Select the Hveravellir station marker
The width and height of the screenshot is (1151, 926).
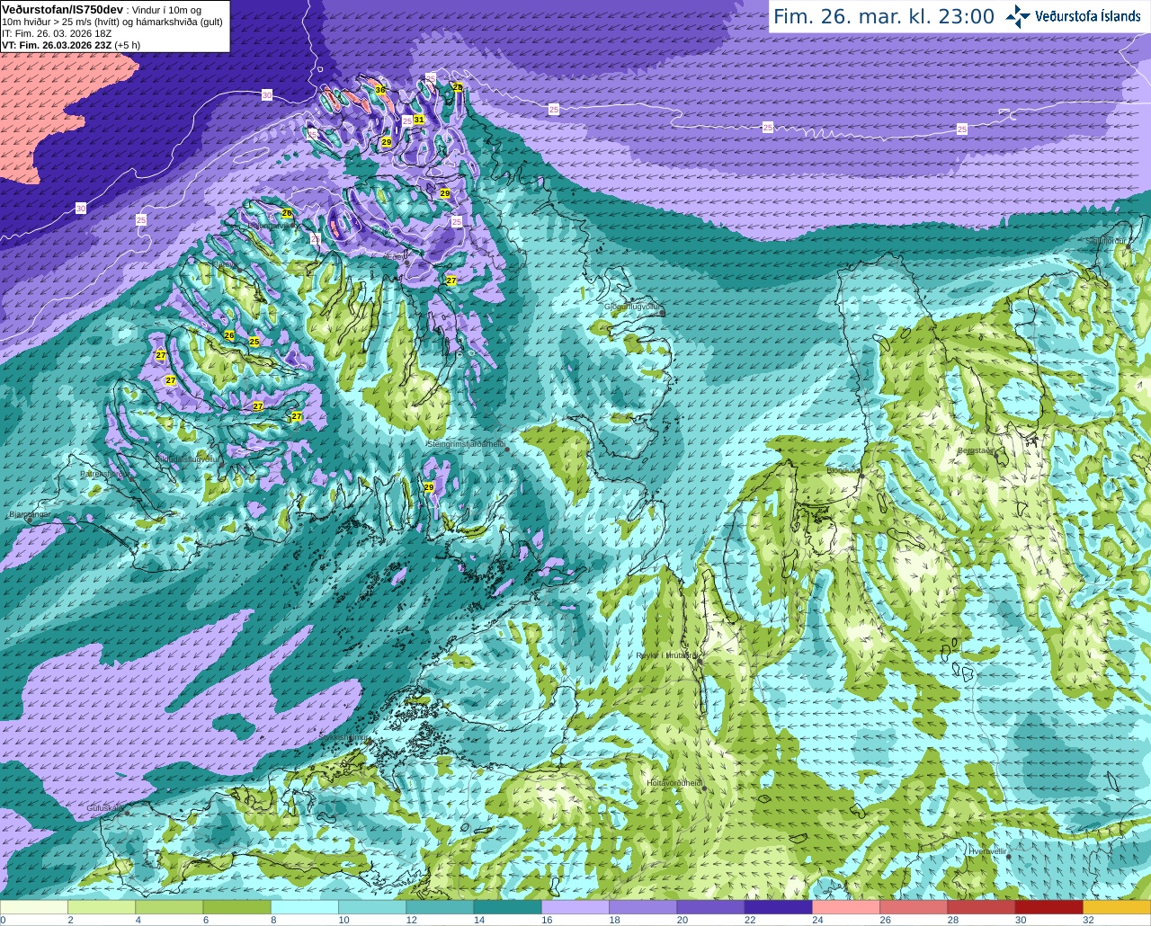click(x=1010, y=855)
